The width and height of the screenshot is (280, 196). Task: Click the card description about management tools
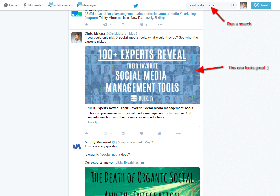tap(140, 115)
